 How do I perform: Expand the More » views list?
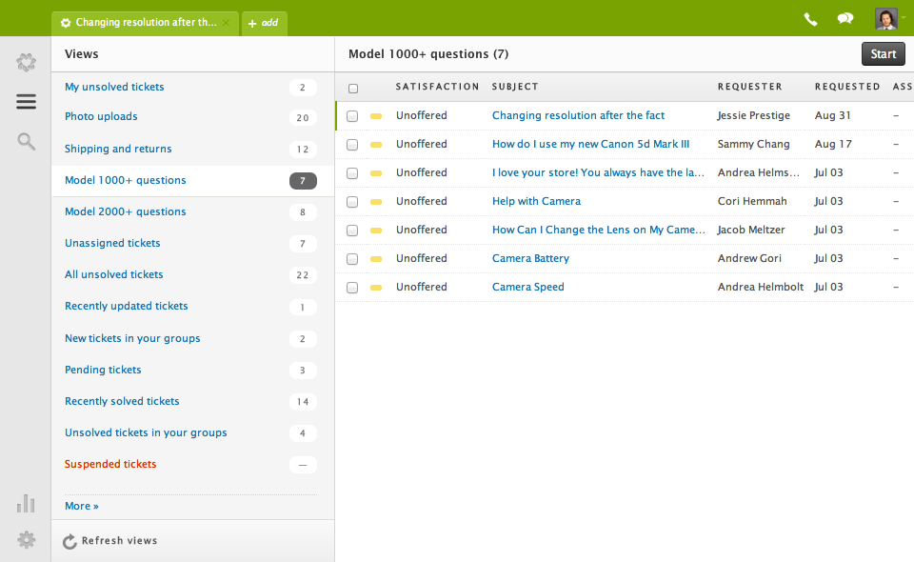pos(82,506)
